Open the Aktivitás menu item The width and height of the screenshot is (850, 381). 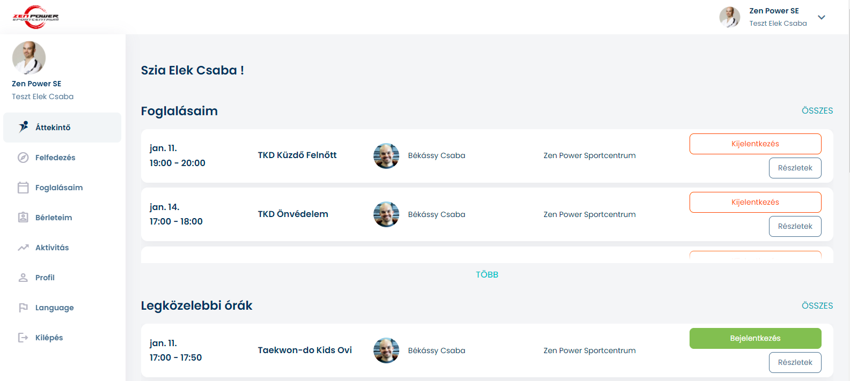click(52, 248)
